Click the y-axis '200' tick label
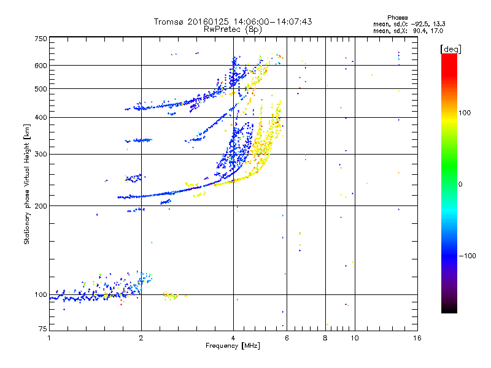The height and width of the screenshot is (368, 491). point(41,206)
